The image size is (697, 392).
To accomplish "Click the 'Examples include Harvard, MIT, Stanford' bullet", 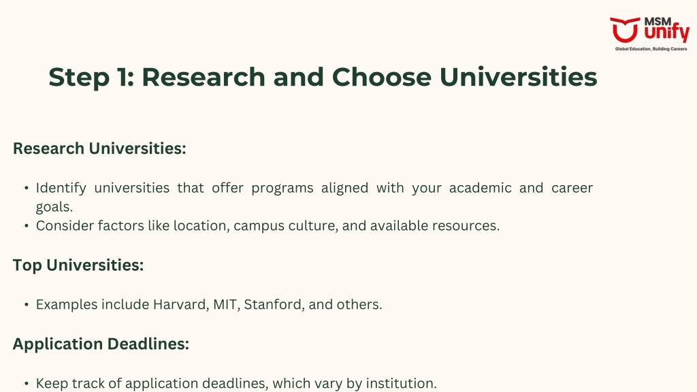I will click(x=209, y=304).
